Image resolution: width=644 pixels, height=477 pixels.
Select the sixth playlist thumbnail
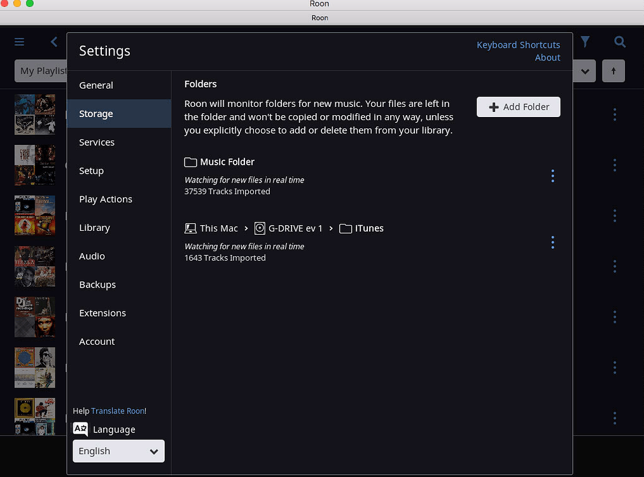click(x=35, y=368)
